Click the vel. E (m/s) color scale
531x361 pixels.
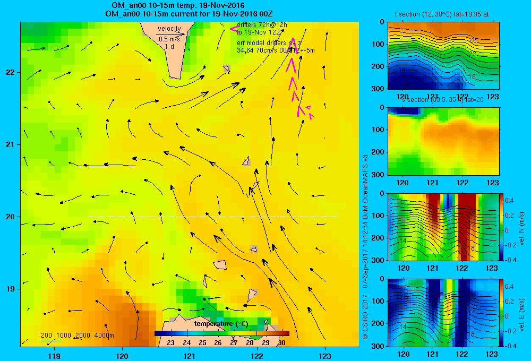[x=502, y=313]
